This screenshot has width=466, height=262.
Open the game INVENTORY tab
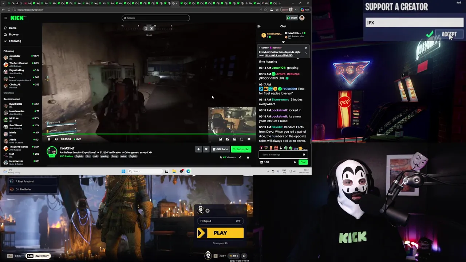(38, 256)
